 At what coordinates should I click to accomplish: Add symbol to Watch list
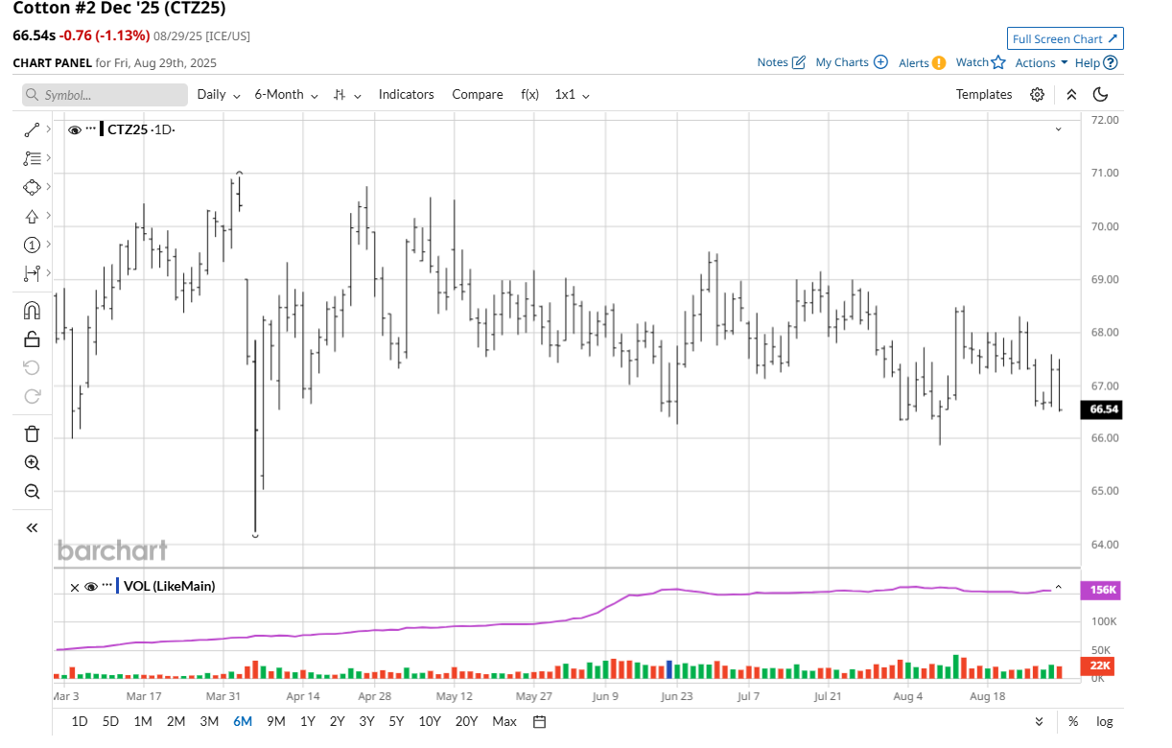pos(980,62)
